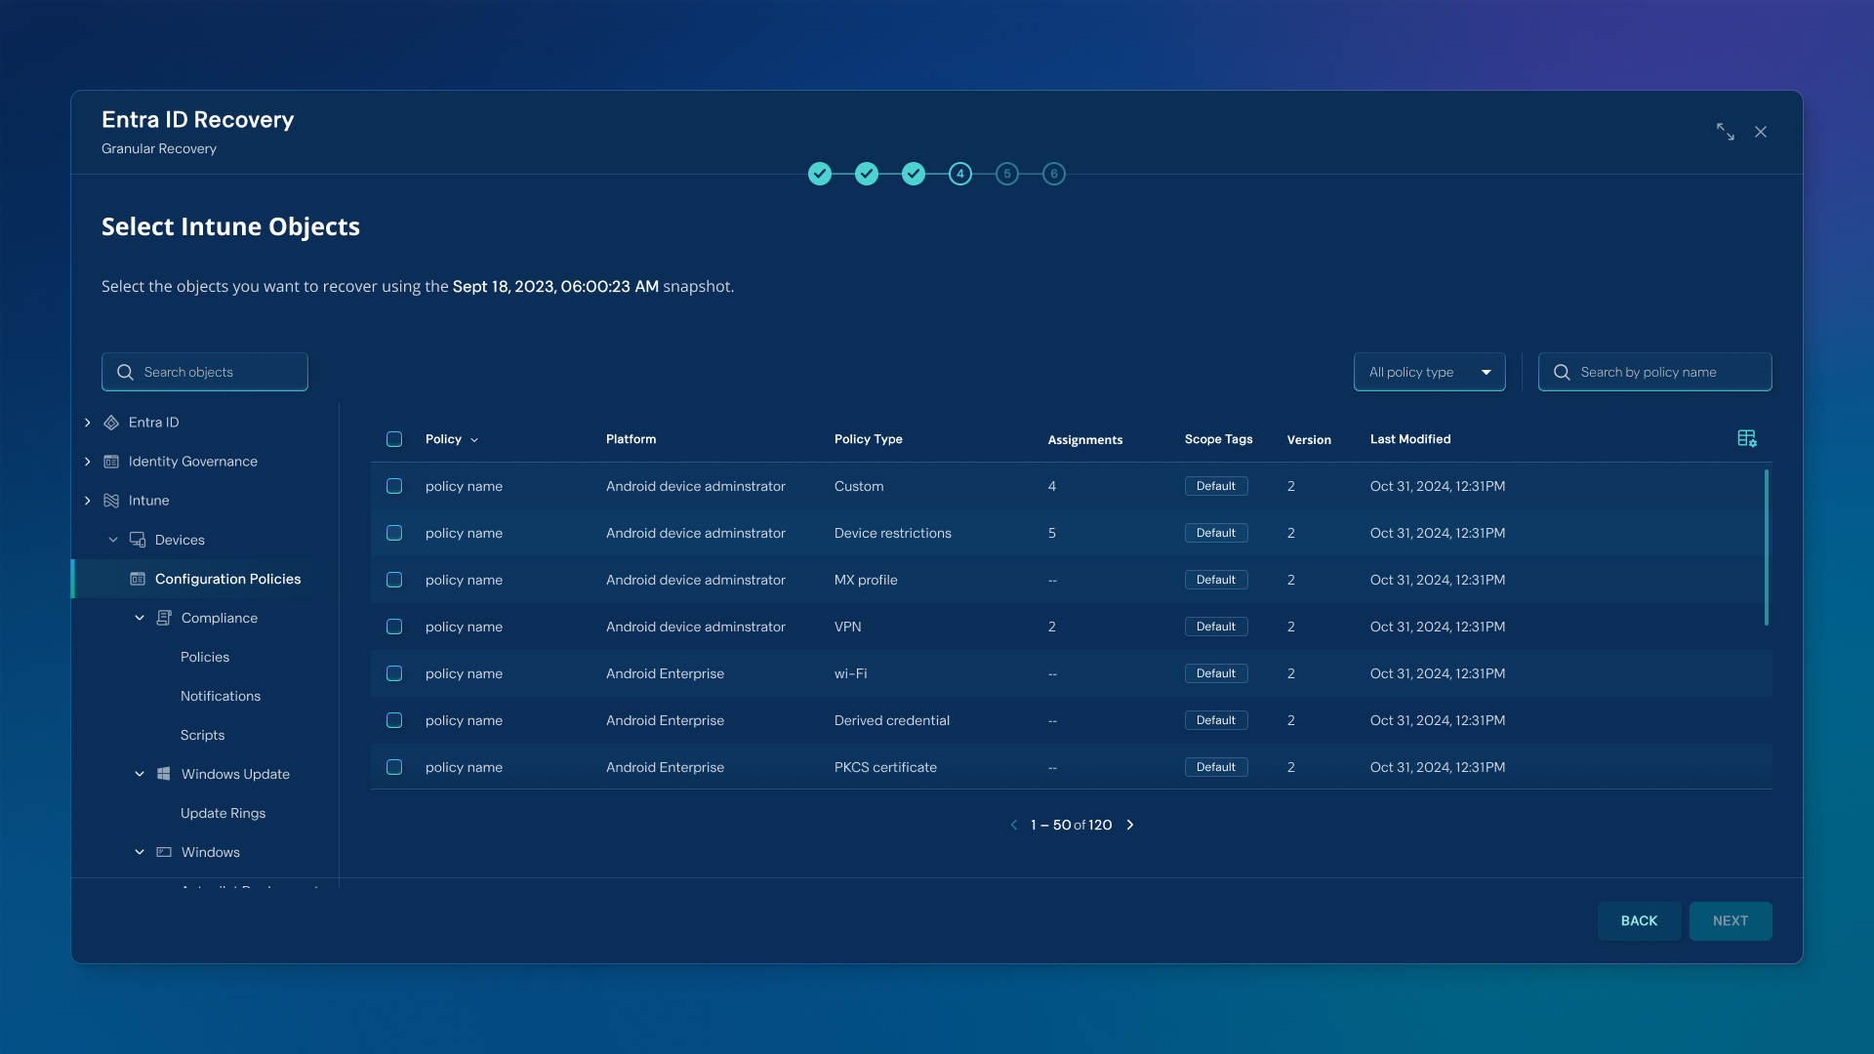
Task: Click the Assignments column header
Action: 1085,440
